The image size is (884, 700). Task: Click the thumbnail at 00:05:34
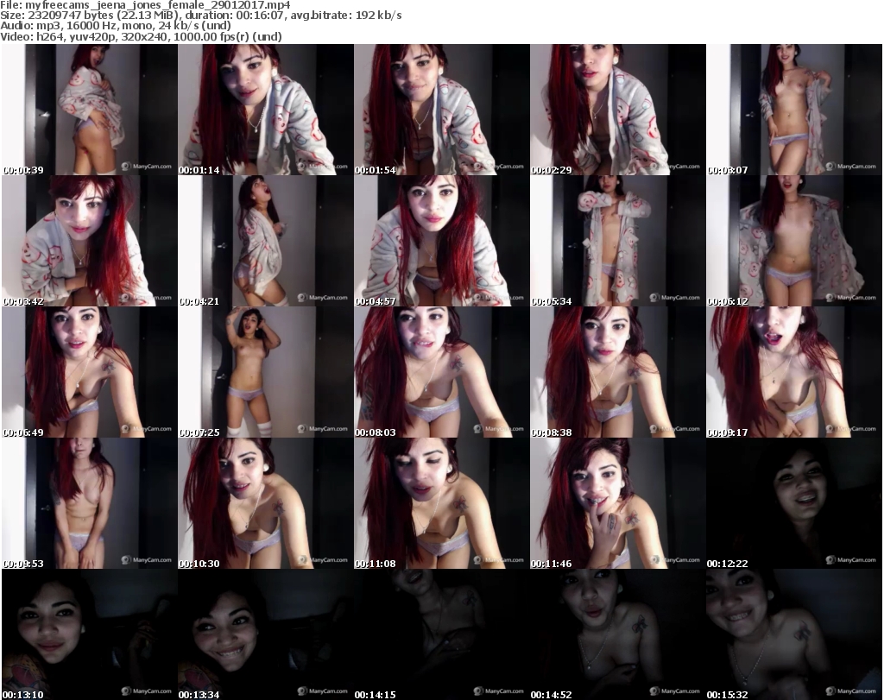click(616, 241)
